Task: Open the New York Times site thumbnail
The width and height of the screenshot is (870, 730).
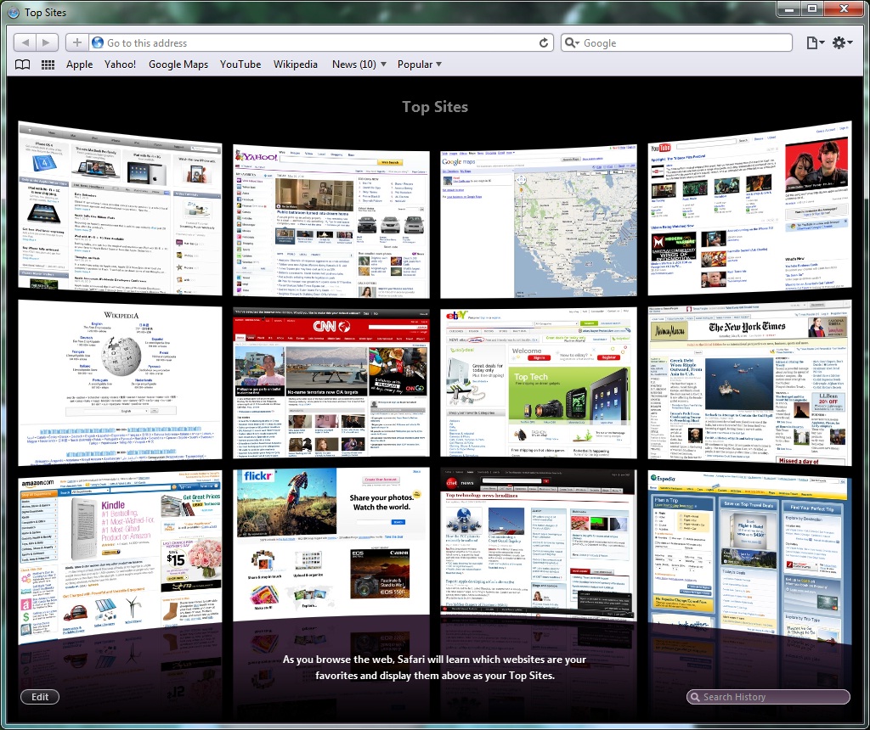Action: (x=749, y=383)
